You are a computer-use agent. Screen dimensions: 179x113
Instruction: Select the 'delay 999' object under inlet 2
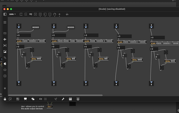coord(71,59)
